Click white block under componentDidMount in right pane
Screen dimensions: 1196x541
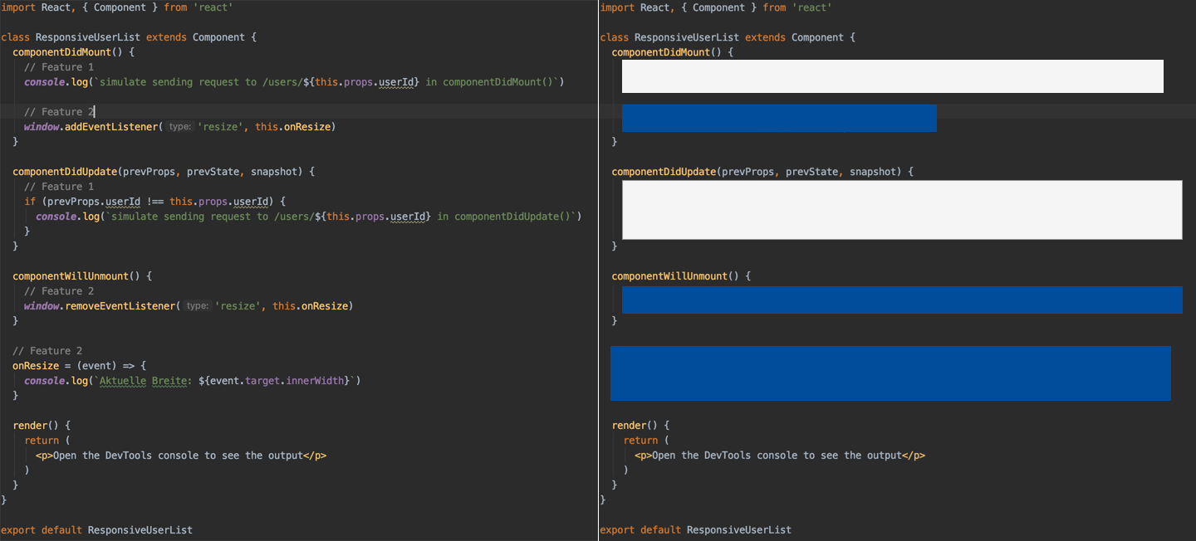(x=892, y=76)
